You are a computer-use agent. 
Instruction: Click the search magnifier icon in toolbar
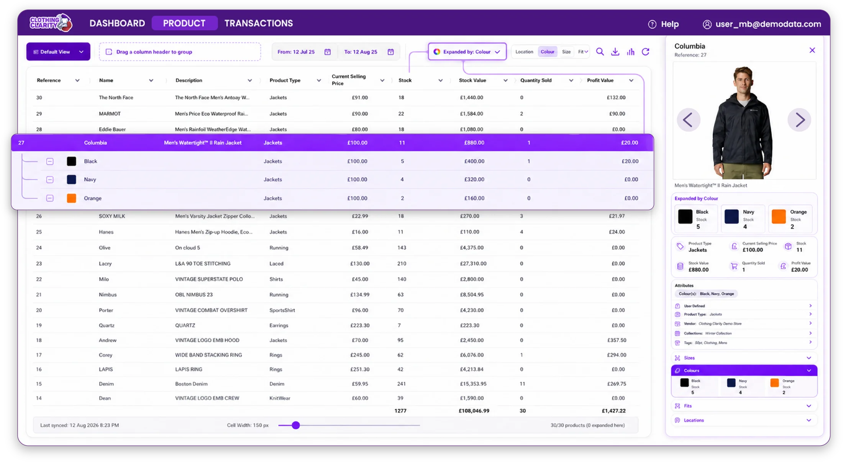point(600,52)
